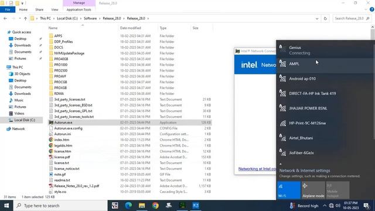Open the recent locations dropdown arrow
375x211 pixels.
(x=19, y=18)
